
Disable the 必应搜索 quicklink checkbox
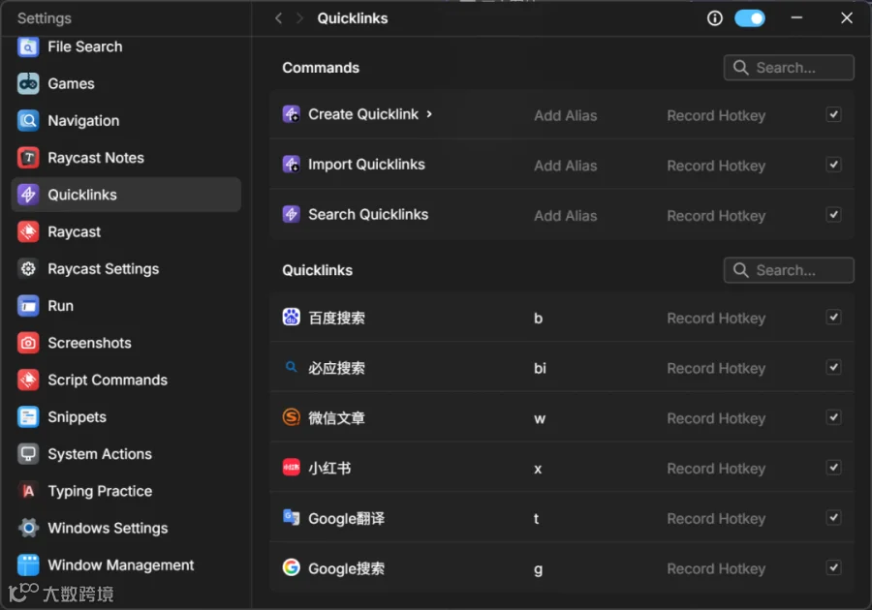(x=833, y=367)
